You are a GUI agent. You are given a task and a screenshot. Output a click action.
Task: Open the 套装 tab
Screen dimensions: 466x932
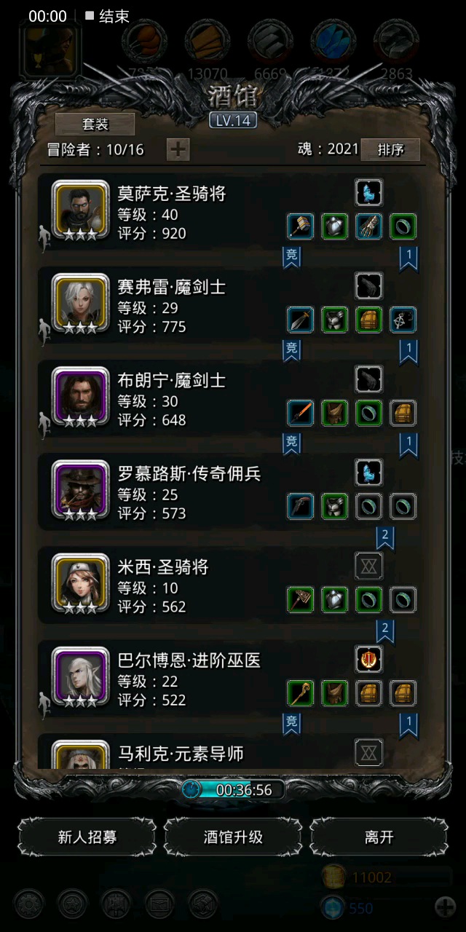point(95,125)
